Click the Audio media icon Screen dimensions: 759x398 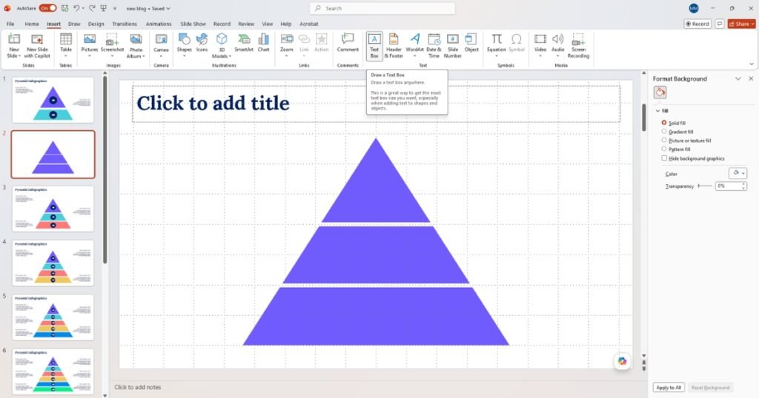pos(557,39)
